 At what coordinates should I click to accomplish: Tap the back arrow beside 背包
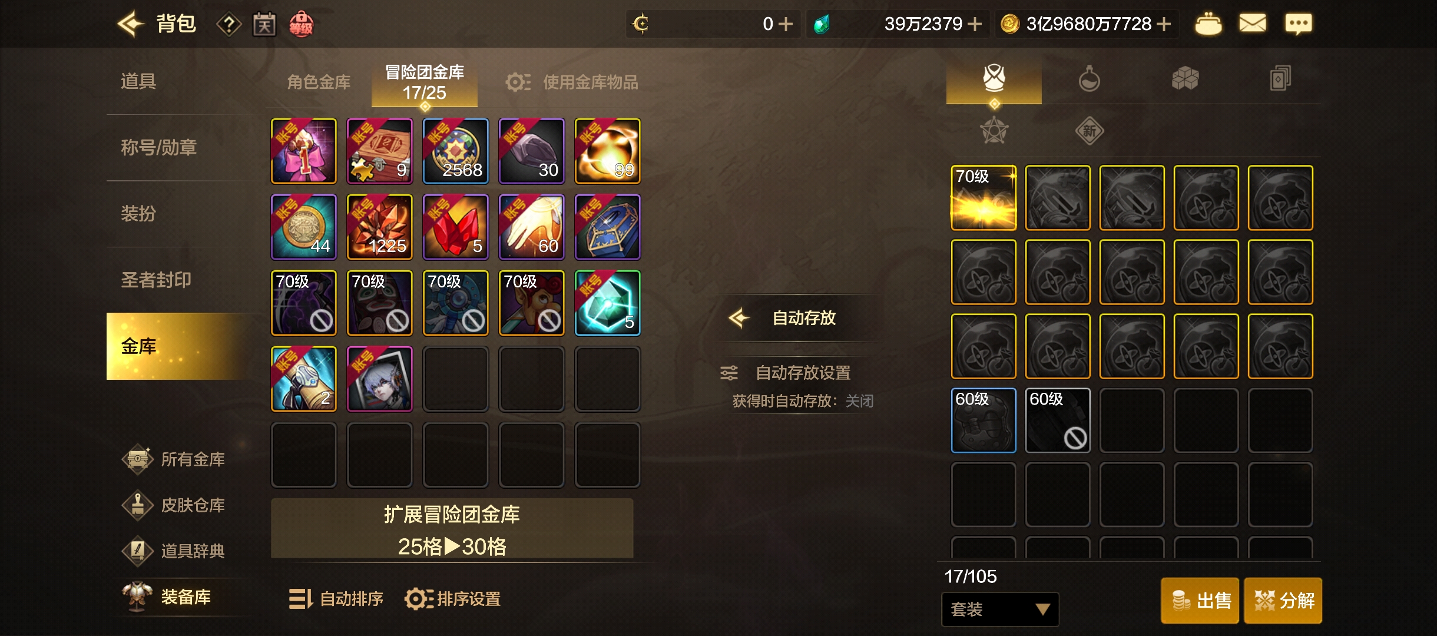tap(130, 24)
